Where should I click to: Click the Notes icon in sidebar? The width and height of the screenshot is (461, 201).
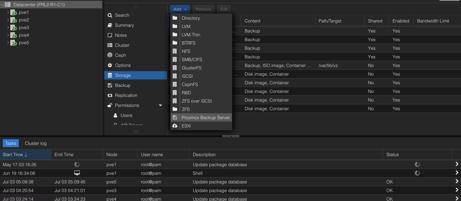click(110, 35)
